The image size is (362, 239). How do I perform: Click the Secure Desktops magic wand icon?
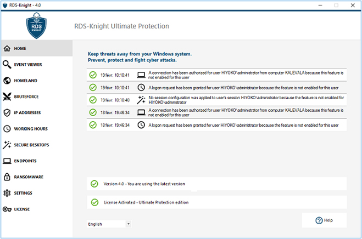[7, 145]
